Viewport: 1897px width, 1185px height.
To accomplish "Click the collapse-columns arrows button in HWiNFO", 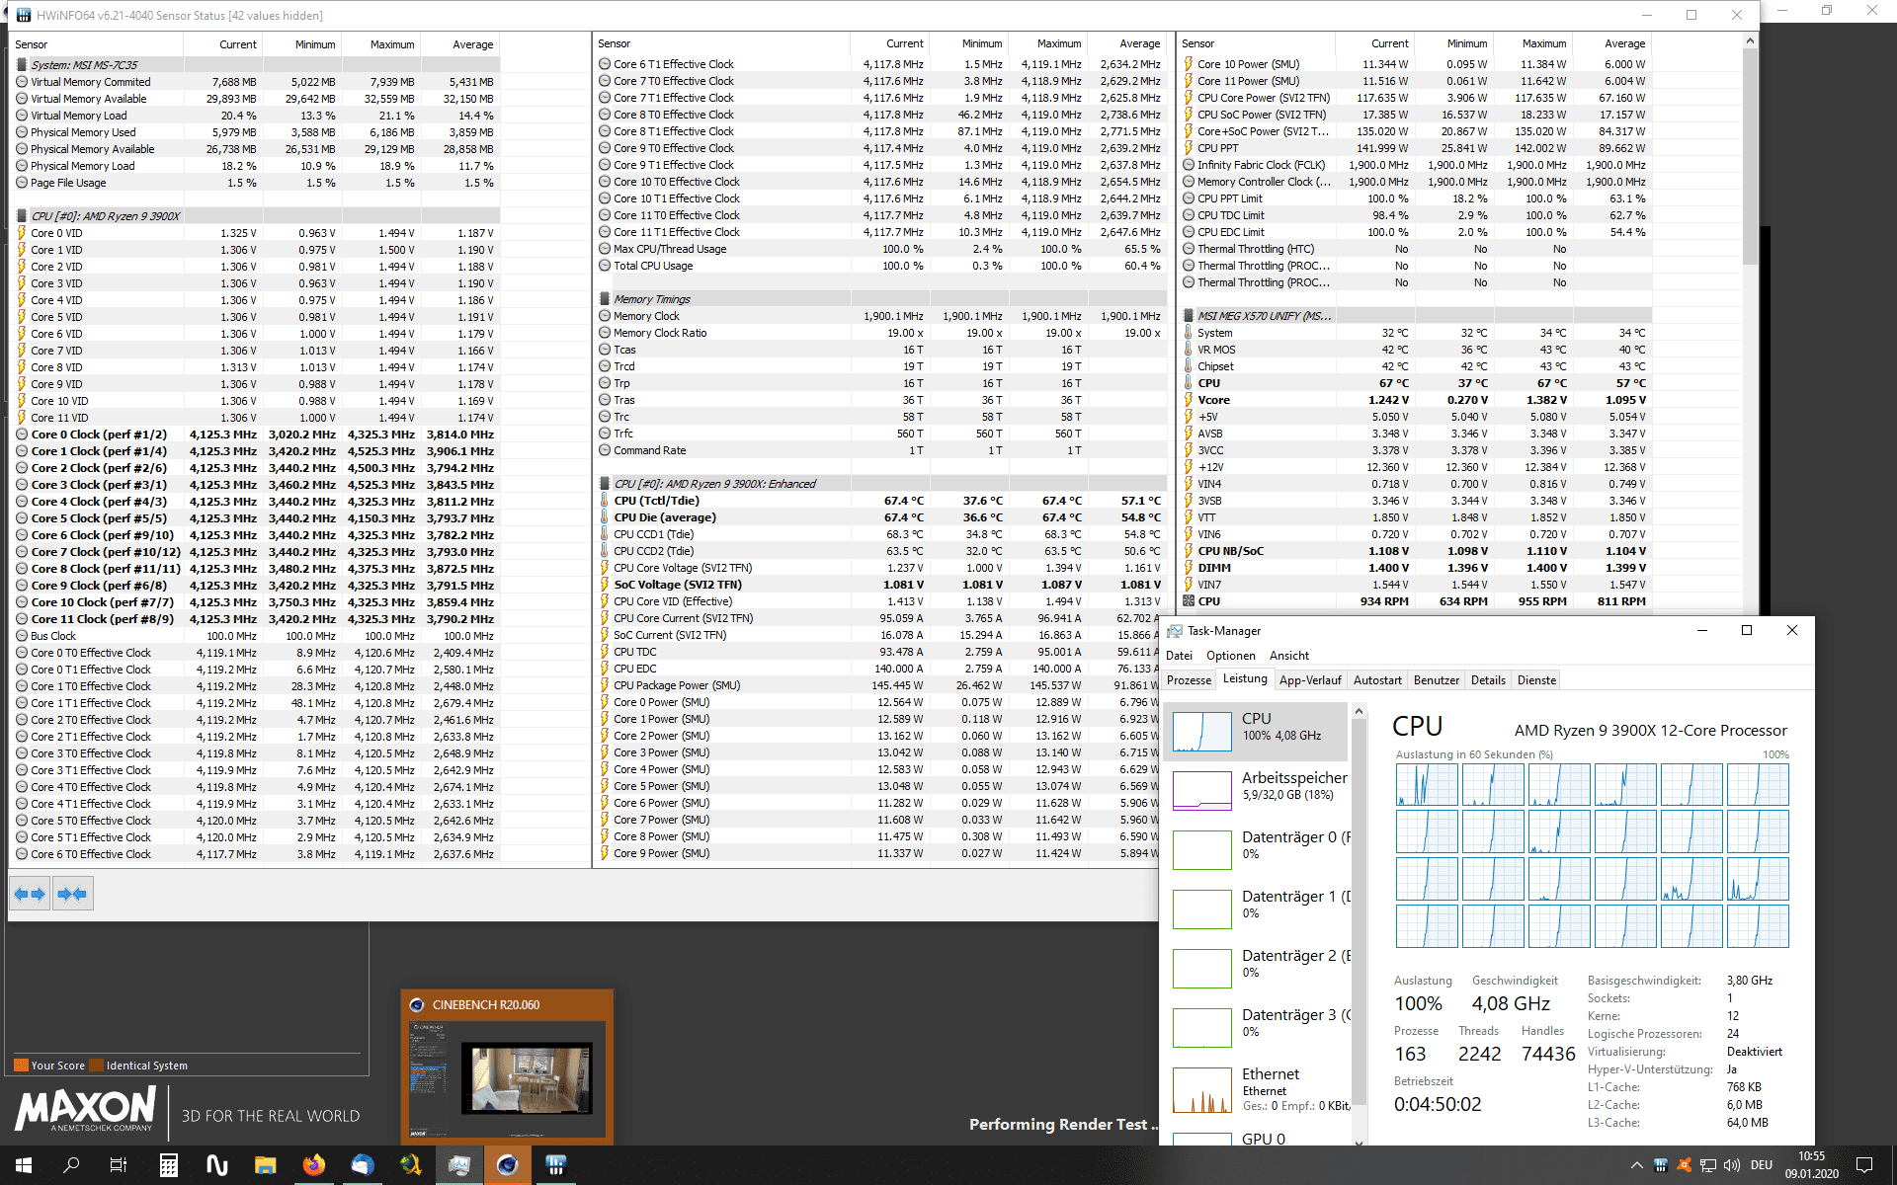I will (x=72, y=894).
